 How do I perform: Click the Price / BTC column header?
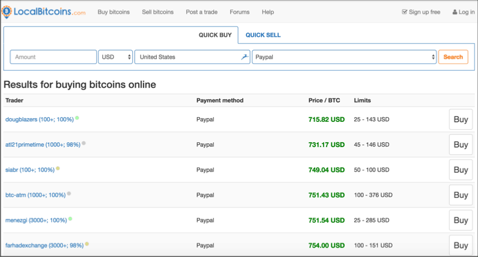coord(324,100)
